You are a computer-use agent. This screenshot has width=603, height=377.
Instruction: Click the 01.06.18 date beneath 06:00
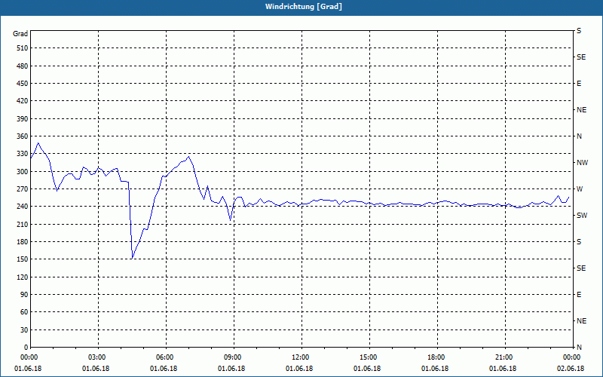(164, 369)
